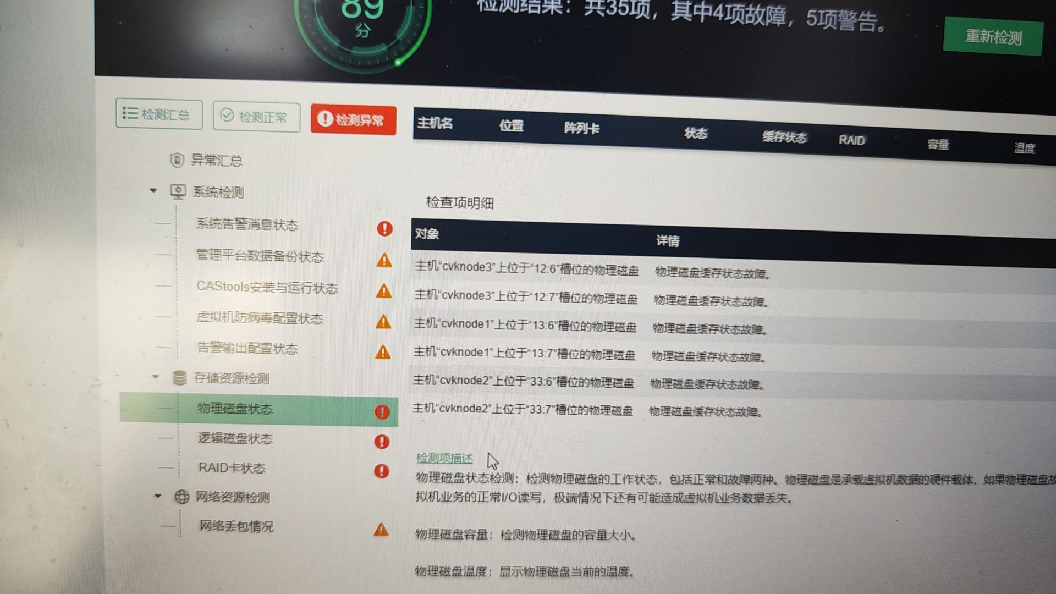Open the 检测项描述 link
This screenshot has height=594, width=1056.
[x=444, y=458]
